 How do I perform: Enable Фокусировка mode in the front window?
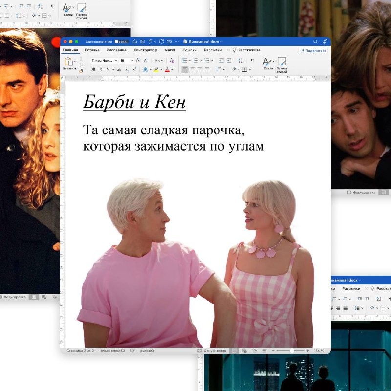click(x=212, y=351)
